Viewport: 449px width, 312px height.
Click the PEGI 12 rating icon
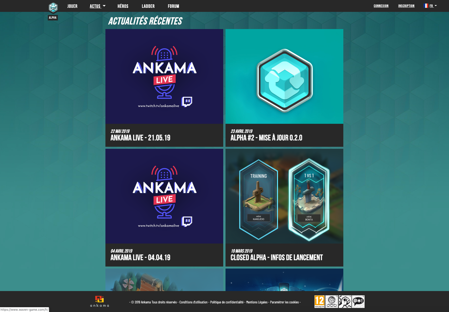point(320,302)
